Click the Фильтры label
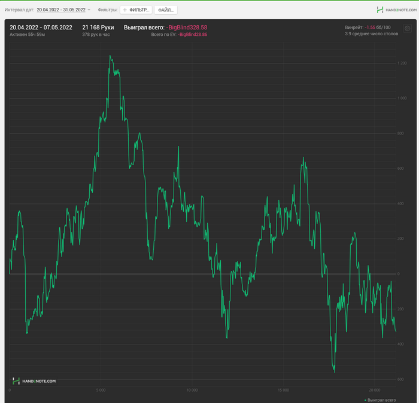The height and width of the screenshot is (403, 419). (108, 10)
